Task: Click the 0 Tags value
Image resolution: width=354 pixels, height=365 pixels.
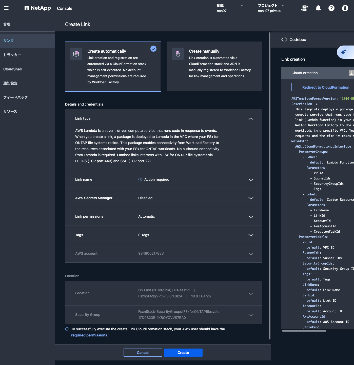Action: click(x=144, y=235)
